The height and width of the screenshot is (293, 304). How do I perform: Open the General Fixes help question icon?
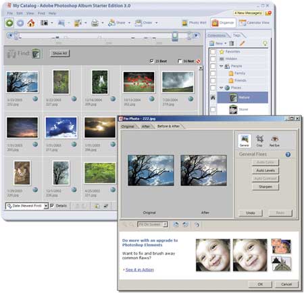288,155
